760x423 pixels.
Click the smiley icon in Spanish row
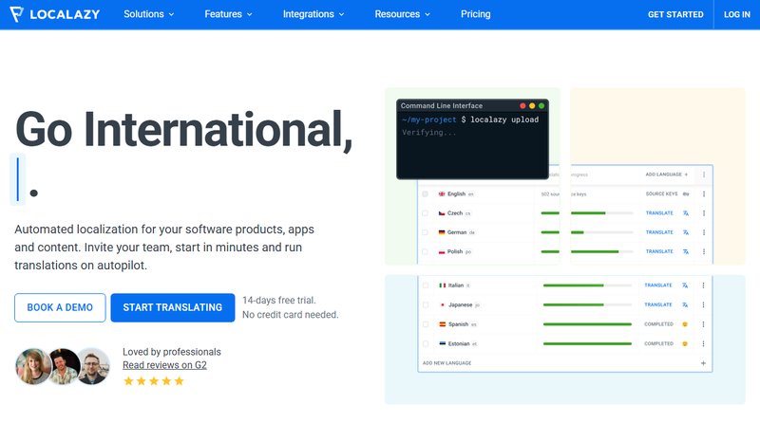tap(684, 324)
